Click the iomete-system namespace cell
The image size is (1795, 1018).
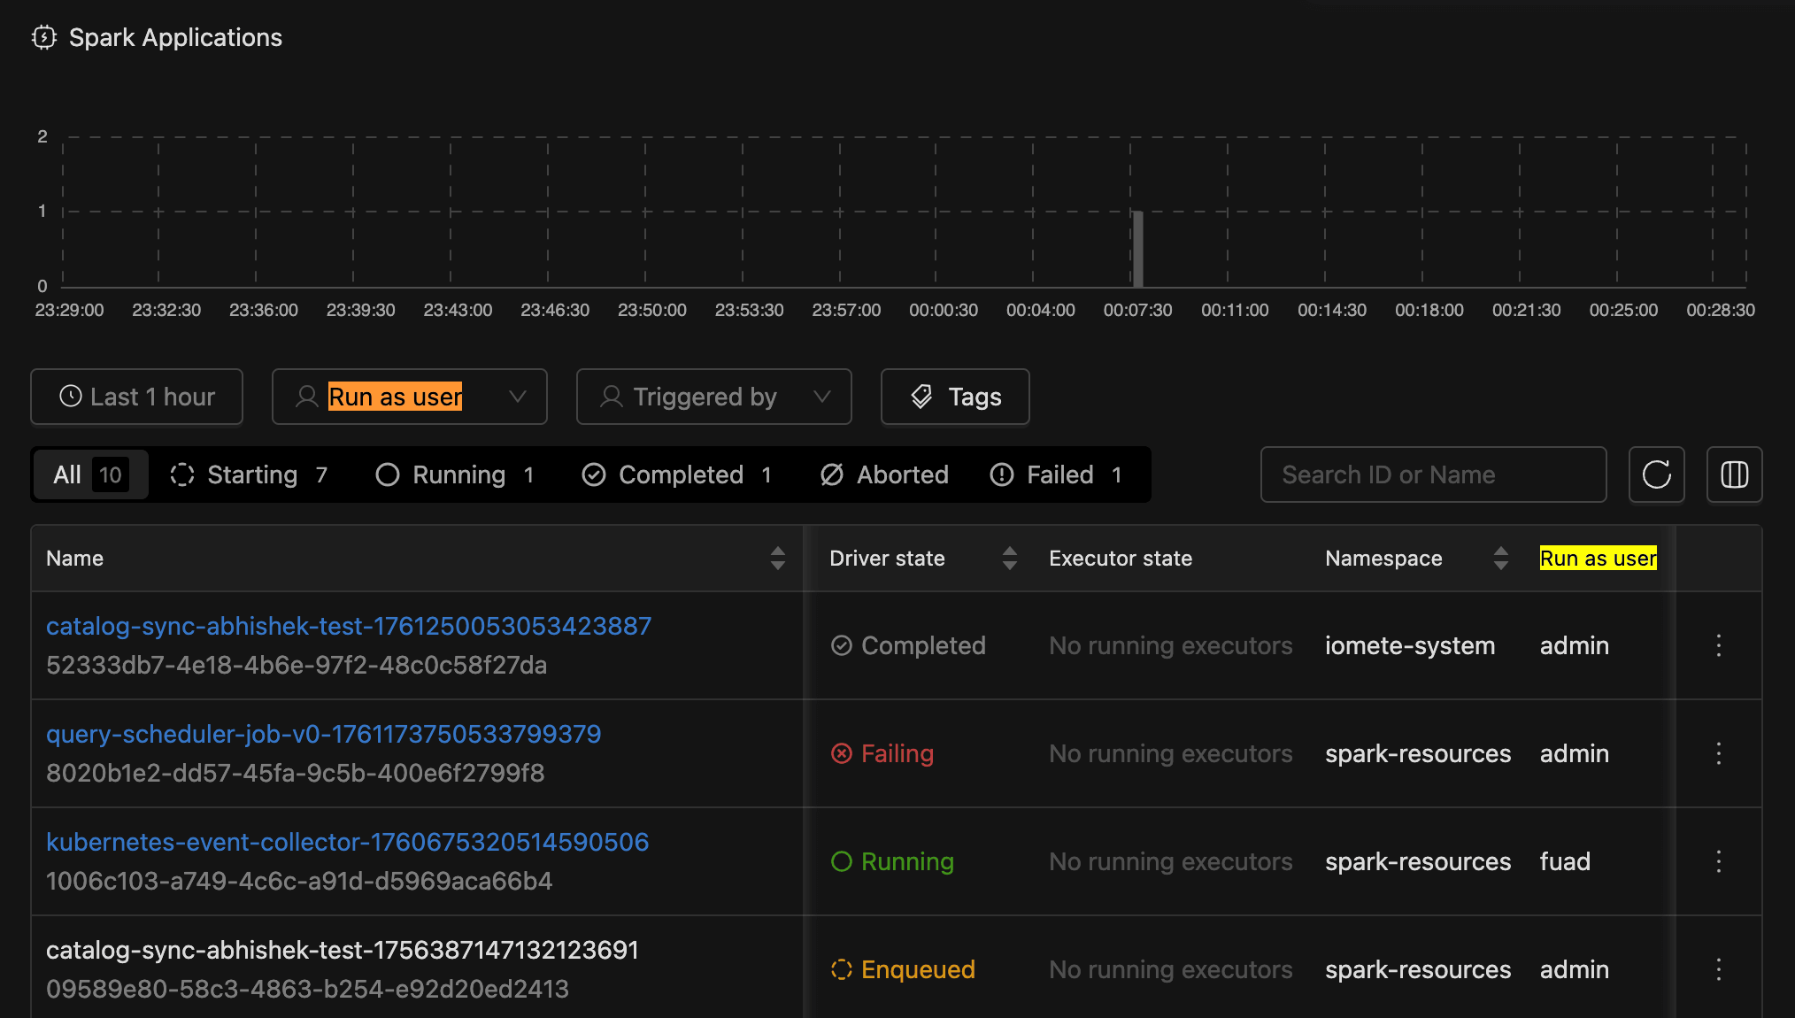[1410, 645]
